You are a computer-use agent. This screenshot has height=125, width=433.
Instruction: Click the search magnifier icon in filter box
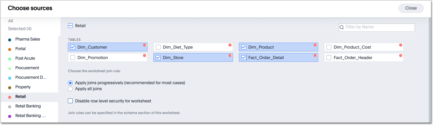point(342,27)
